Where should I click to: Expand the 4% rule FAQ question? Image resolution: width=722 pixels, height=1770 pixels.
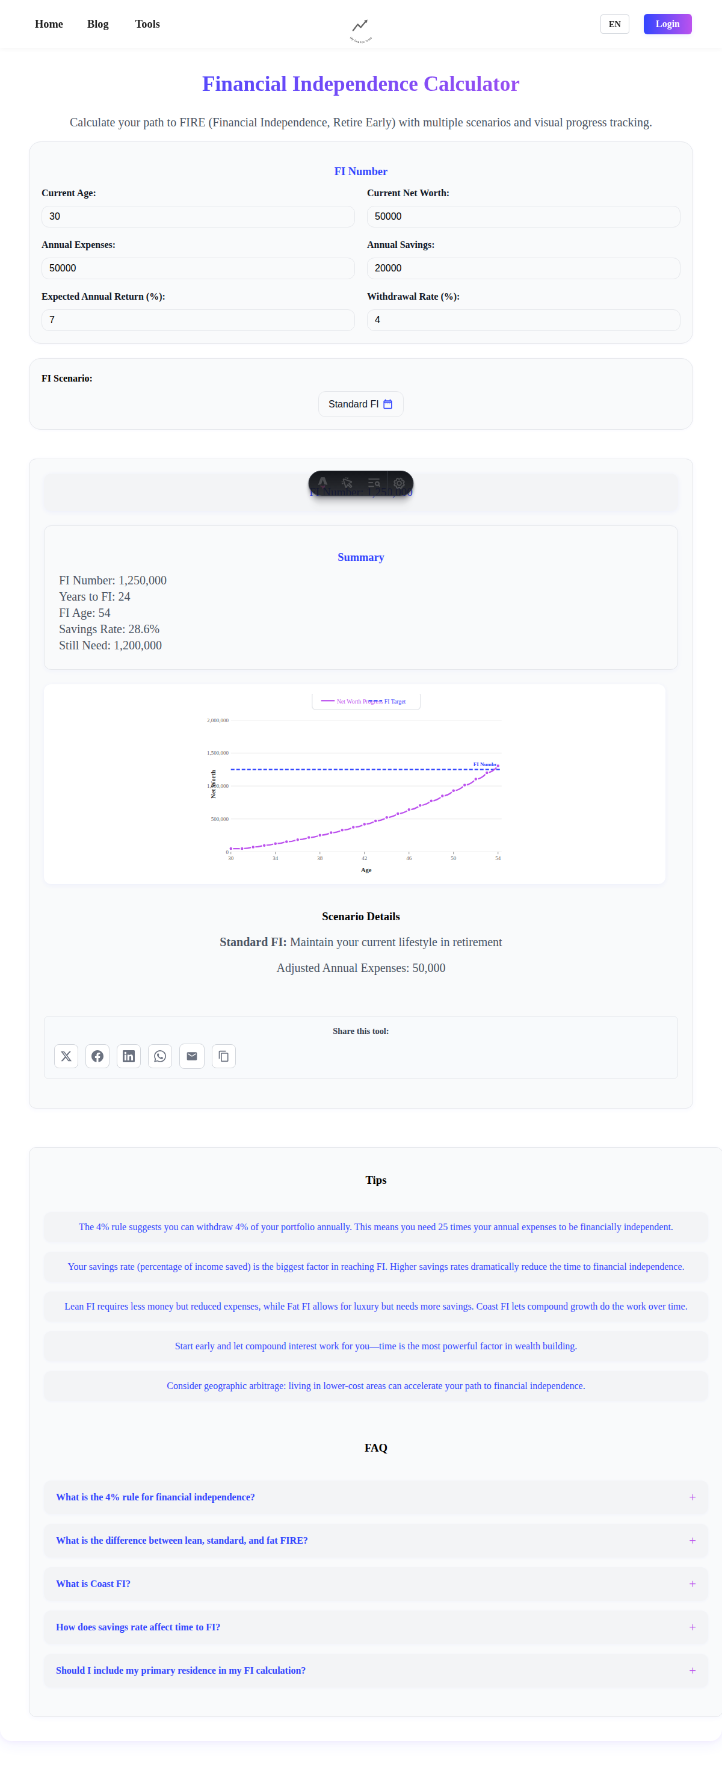click(375, 1497)
